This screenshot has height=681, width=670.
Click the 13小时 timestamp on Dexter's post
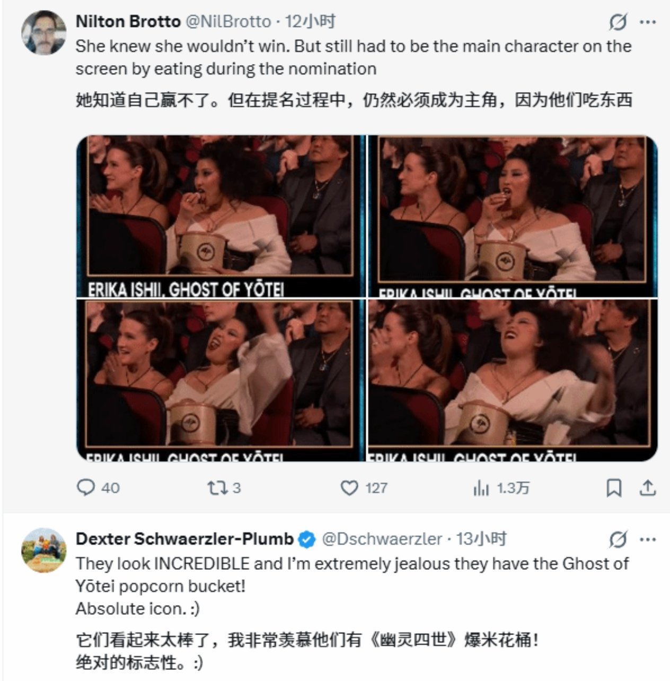(x=481, y=539)
